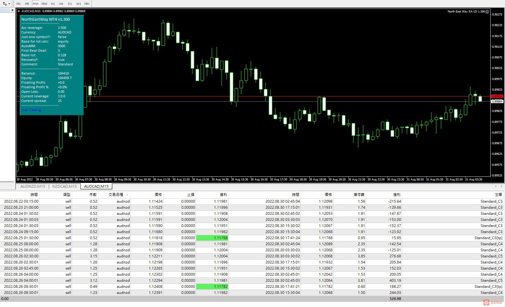Click the total profit value 526.98
The width and height of the screenshot is (505, 307).
[x=395, y=299]
